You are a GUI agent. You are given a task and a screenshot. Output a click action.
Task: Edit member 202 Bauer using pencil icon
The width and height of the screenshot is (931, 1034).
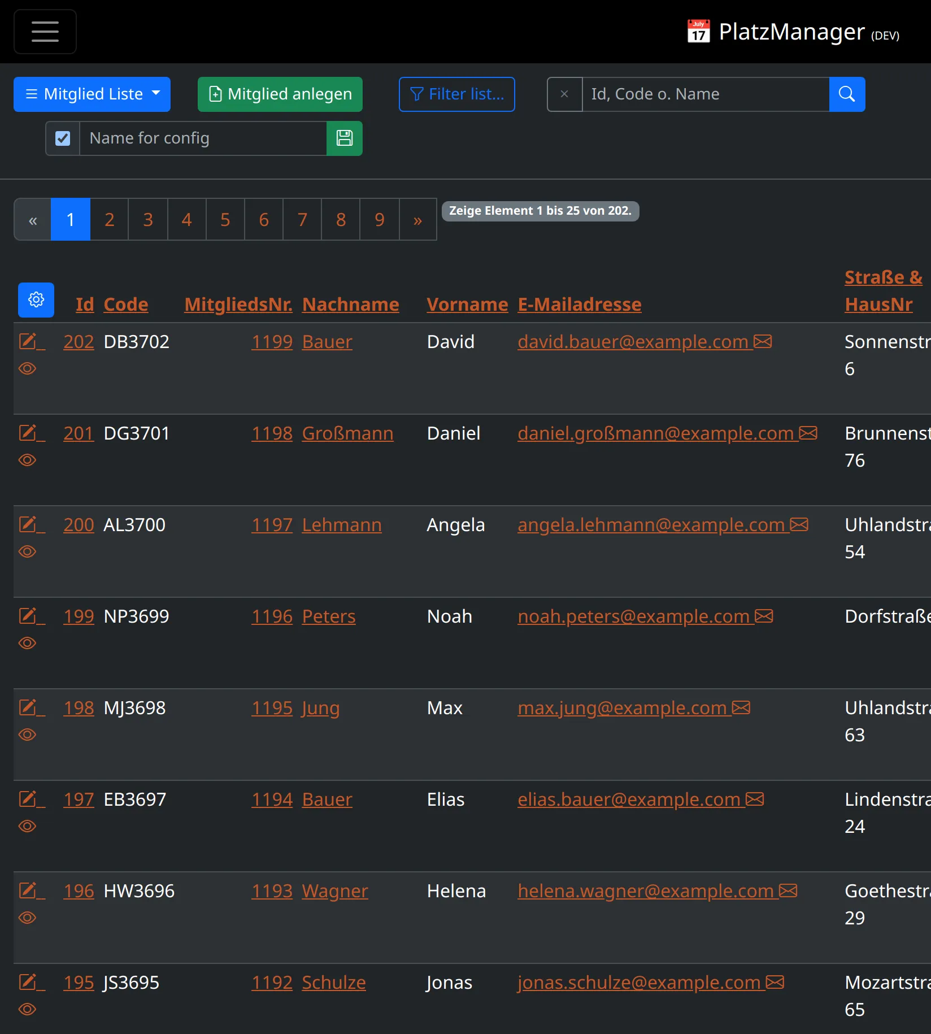pos(27,341)
